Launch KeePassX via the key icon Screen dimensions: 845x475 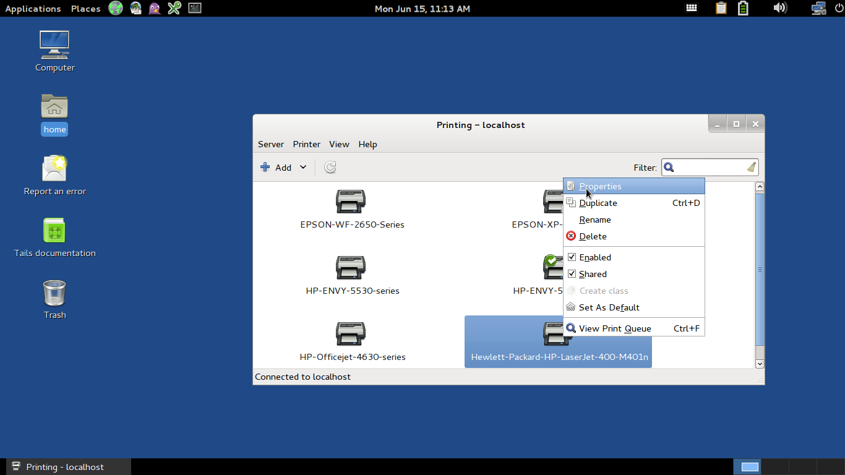coord(174,8)
